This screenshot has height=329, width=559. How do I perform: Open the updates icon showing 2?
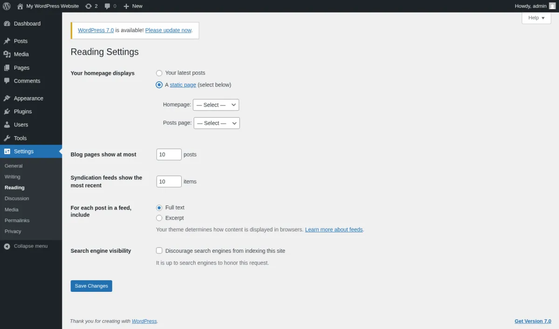[x=89, y=6]
